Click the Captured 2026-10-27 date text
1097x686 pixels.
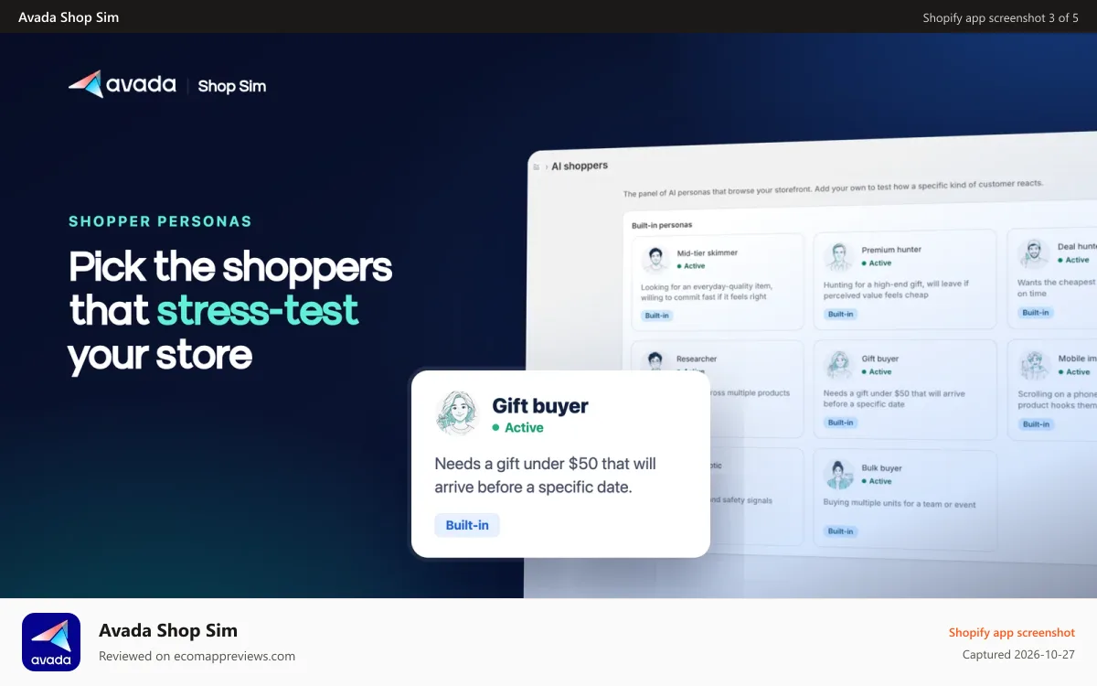pos(1018,655)
